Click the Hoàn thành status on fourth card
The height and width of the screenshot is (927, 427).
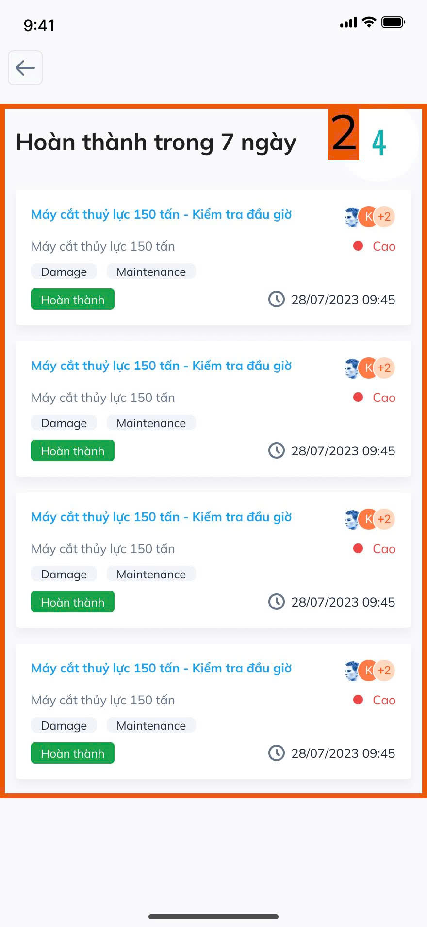73,753
